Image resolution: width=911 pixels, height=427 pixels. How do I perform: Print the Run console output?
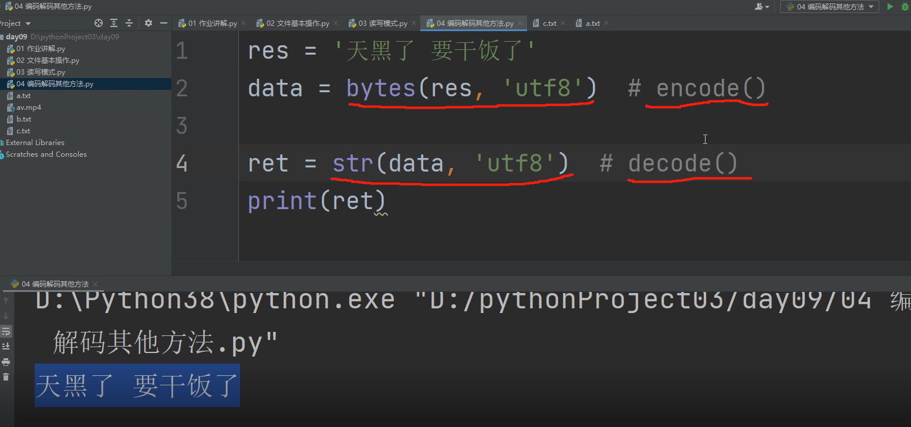(x=6, y=362)
